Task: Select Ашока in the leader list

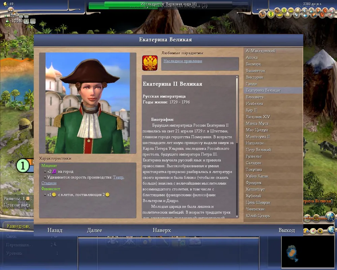Action: 273,57
